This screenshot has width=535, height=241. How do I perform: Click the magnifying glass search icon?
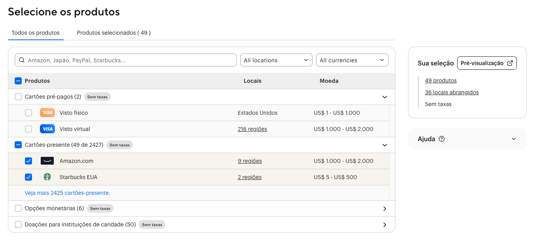coord(22,60)
